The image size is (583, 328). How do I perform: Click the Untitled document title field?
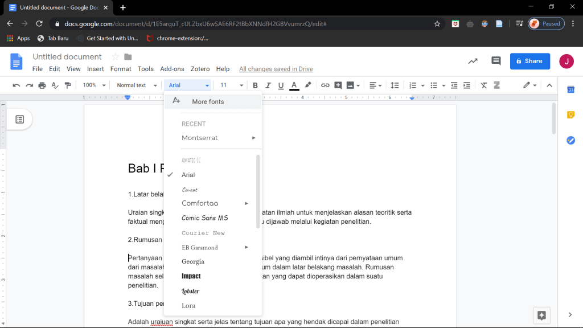[67, 57]
